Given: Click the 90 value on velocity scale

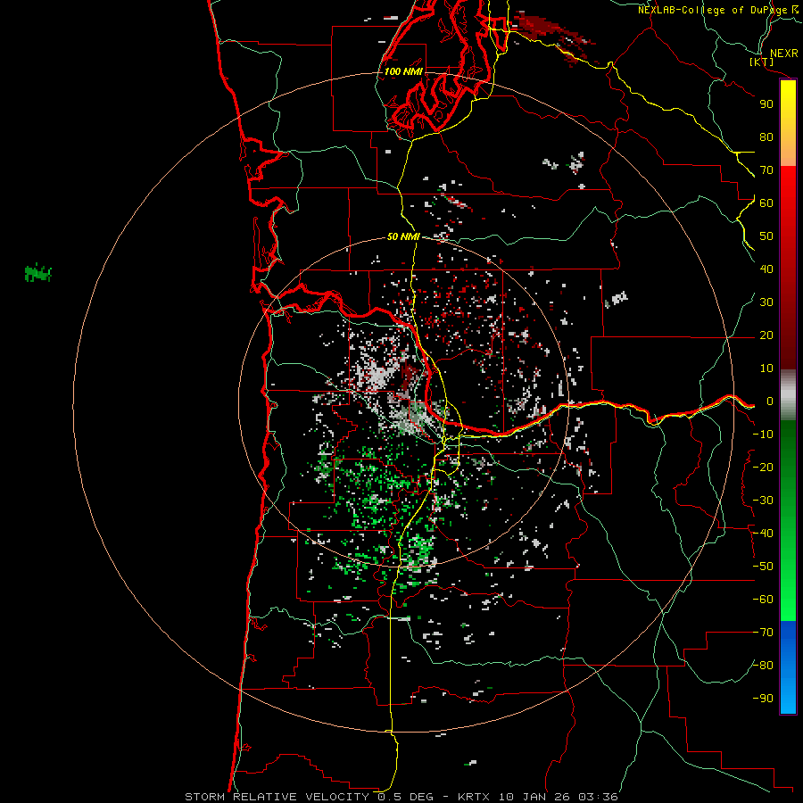Looking at the screenshot, I should click(x=766, y=104).
